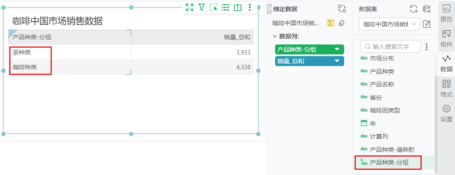
Task: Collapse the 数据列 section
Action: (x=275, y=36)
